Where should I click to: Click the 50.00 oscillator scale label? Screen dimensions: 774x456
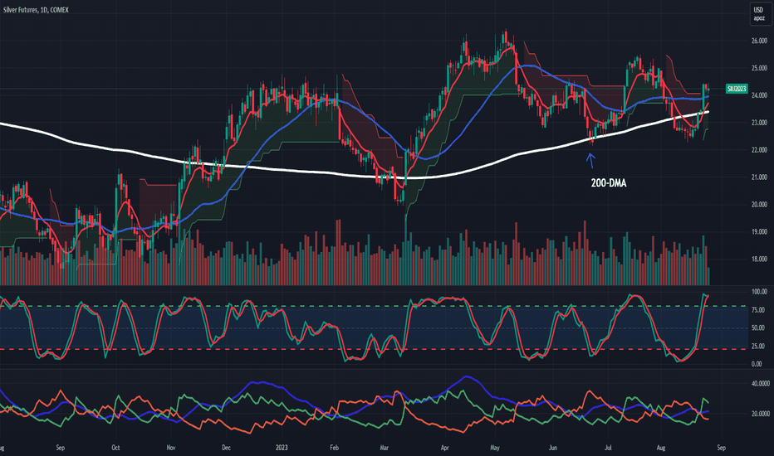click(758, 327)
